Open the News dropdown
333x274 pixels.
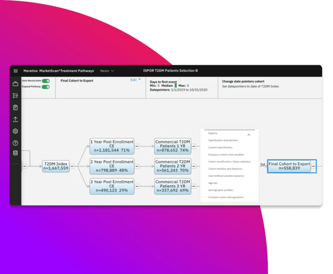tap(107, 71)
